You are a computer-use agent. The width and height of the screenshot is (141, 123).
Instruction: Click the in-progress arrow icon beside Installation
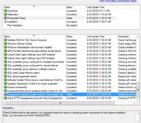click(x=5, y=22)
